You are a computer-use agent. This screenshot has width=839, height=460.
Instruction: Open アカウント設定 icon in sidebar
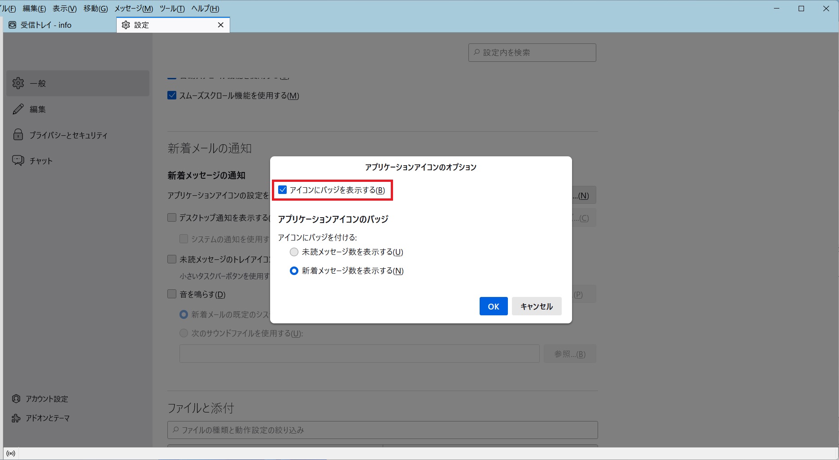(x=17, y=399)
